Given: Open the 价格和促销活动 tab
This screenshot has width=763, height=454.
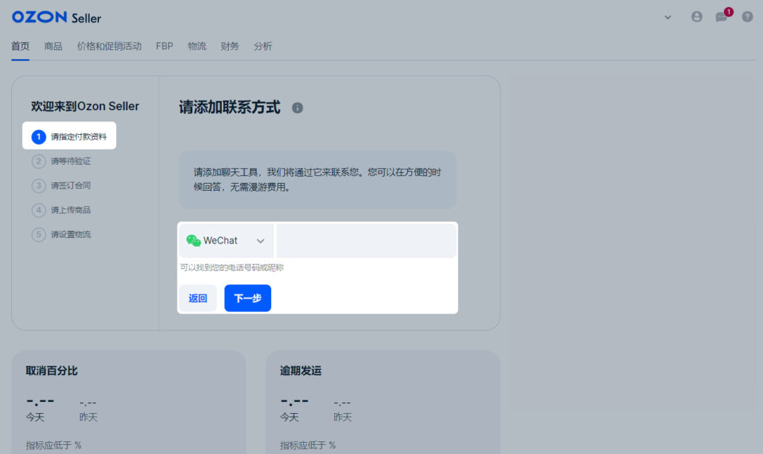Looking at the screenshot, I should [x=109, y=46].
